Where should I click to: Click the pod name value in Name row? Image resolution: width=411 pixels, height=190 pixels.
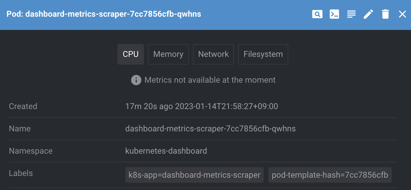click(x=210, y=129)
